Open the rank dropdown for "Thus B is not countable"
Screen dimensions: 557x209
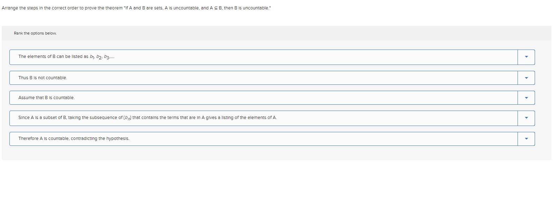pyautogui.click(x=526, y=77)
